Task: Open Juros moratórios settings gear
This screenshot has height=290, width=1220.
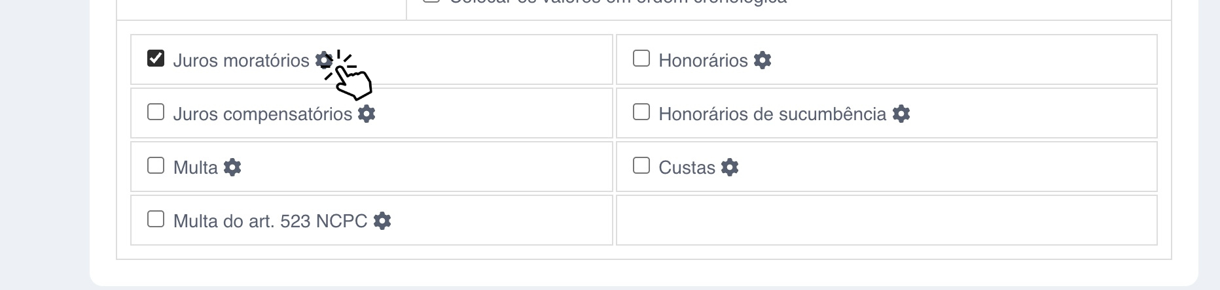Action: pyautogui.click(x=323, y=60)
